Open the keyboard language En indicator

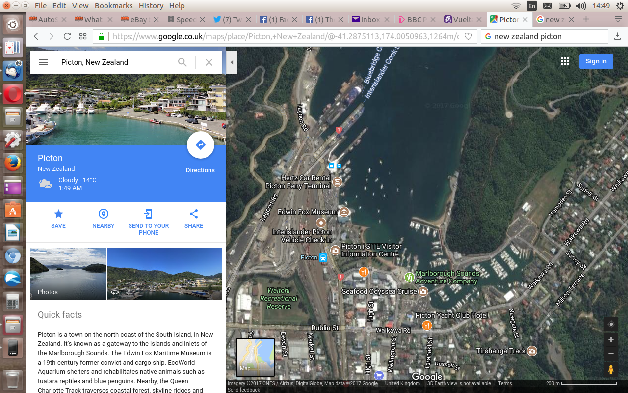(532, 6)
